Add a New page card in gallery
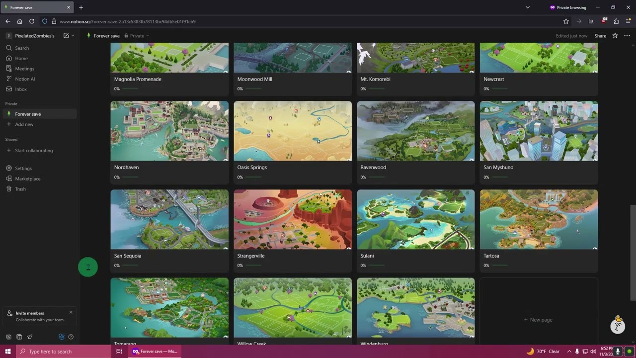The width and height of the screenshot is (636, 358). pyautogui.click(x=539, y=320)
